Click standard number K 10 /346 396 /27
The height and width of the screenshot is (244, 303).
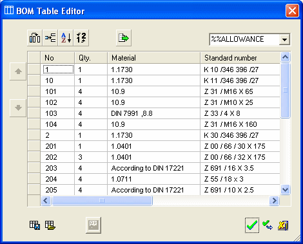(240, 70)
